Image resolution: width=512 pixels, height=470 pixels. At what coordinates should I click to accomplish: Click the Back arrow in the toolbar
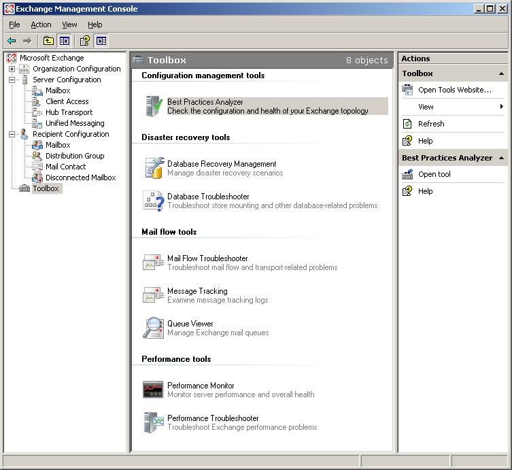[x=12, y=41]
